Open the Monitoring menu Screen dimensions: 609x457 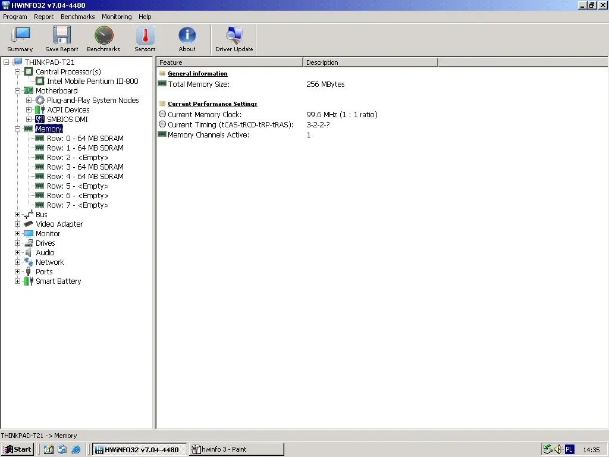click(x=117, y=17)
